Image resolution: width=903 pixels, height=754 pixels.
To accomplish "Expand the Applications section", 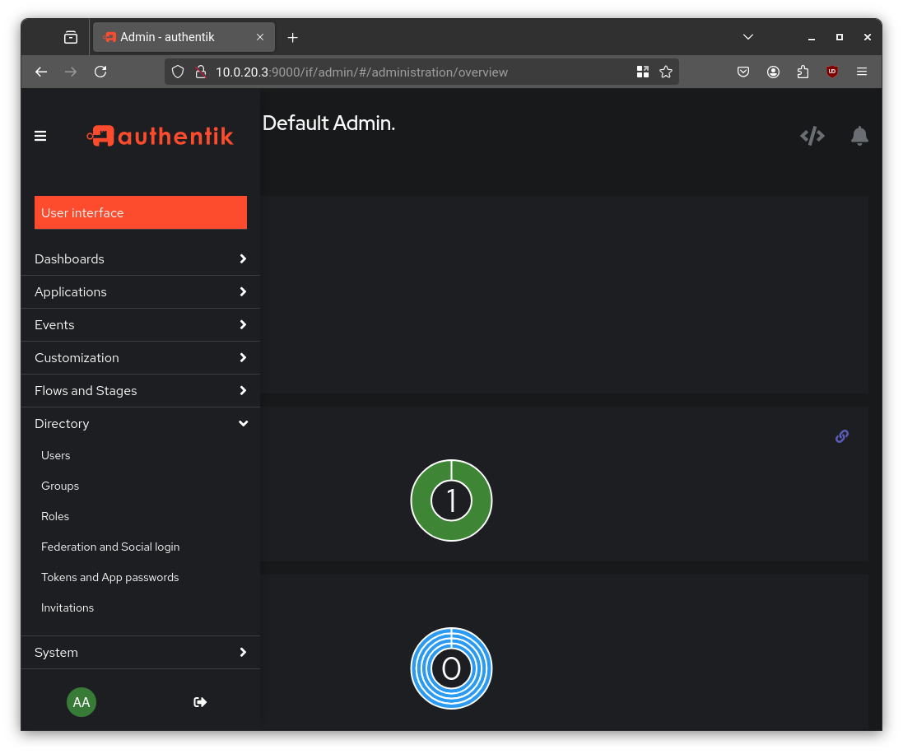I will coord(141,292).
